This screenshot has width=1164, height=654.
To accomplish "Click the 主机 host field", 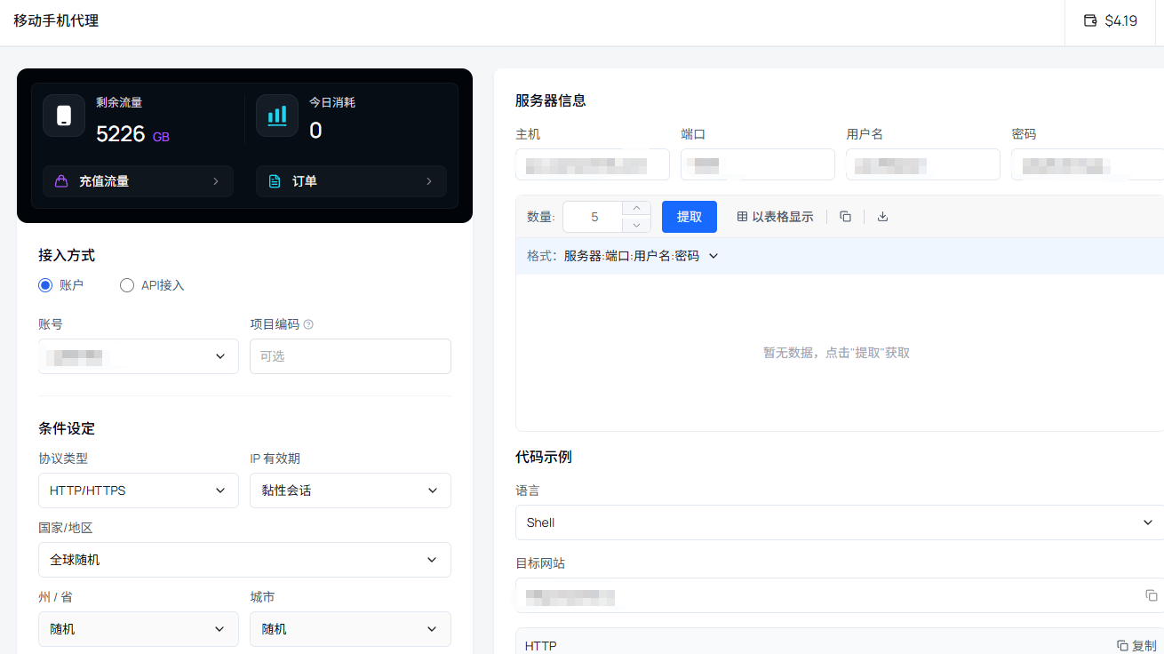I will [x=593, y=164].
